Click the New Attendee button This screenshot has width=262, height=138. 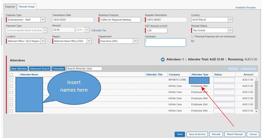click(19, 69)
